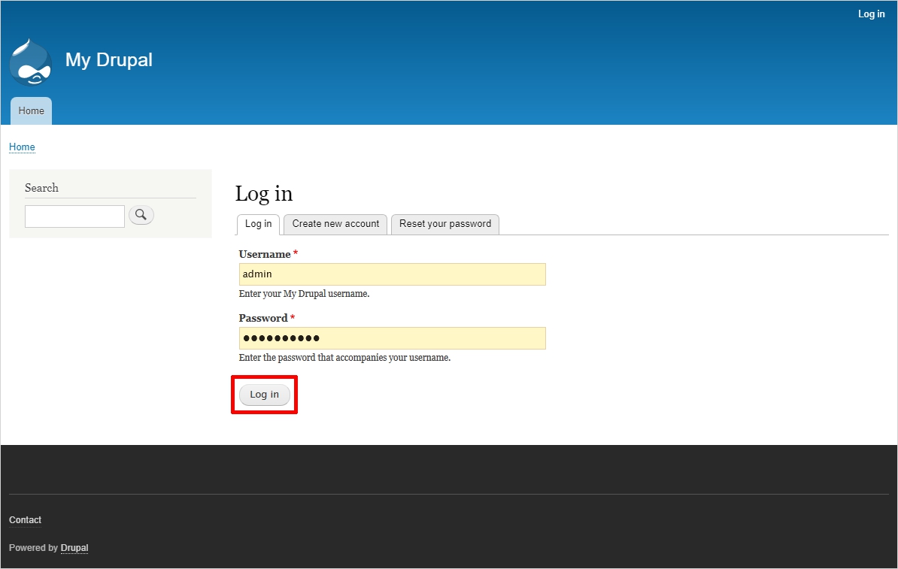Click the Log in link in the header
898x569 pixels.
coord(871,14)
